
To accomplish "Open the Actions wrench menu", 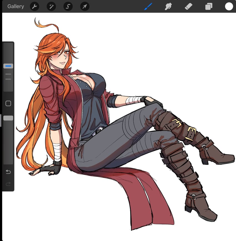I will point(34,6).
